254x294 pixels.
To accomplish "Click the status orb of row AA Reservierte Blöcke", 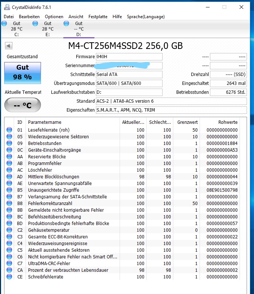I will 9,156.
